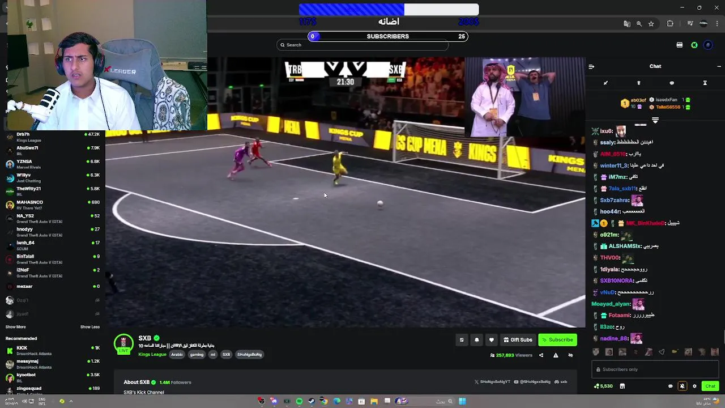Follow SXB with the heart button
This screenshot has width=725, height=408.
(x=491, y=340)
